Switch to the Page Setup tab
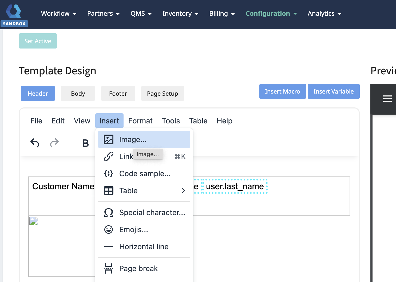 pyautogui.click(x=162, y=94)
